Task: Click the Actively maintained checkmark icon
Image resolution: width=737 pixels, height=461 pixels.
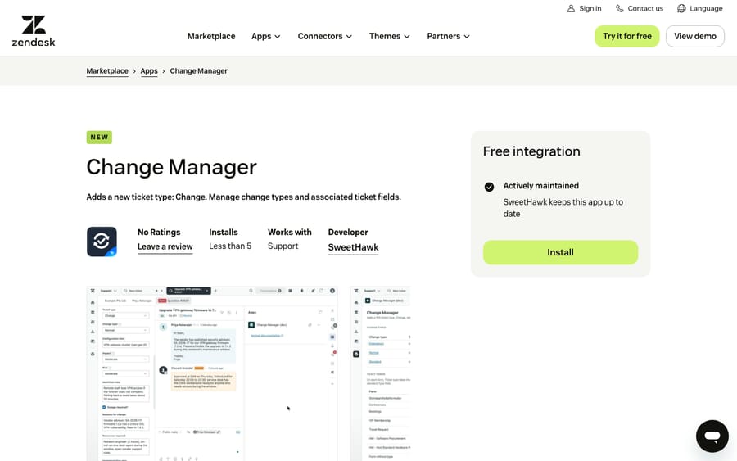Action: [489, 187]
